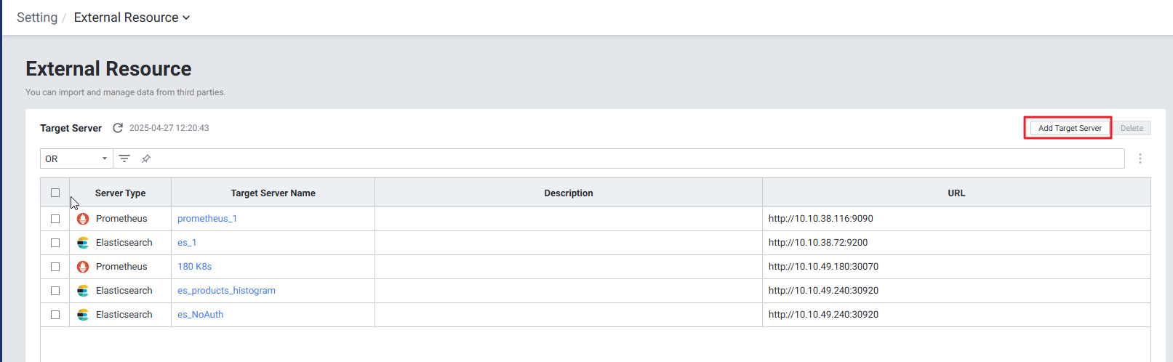Click the Prometheus icon for 180 K8s
Screen dimensions: 1173x362
83,267
